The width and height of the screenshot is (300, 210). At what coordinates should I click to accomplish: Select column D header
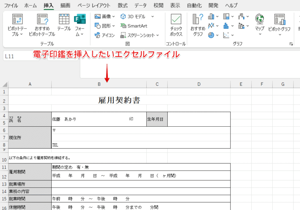coord(199,84)
